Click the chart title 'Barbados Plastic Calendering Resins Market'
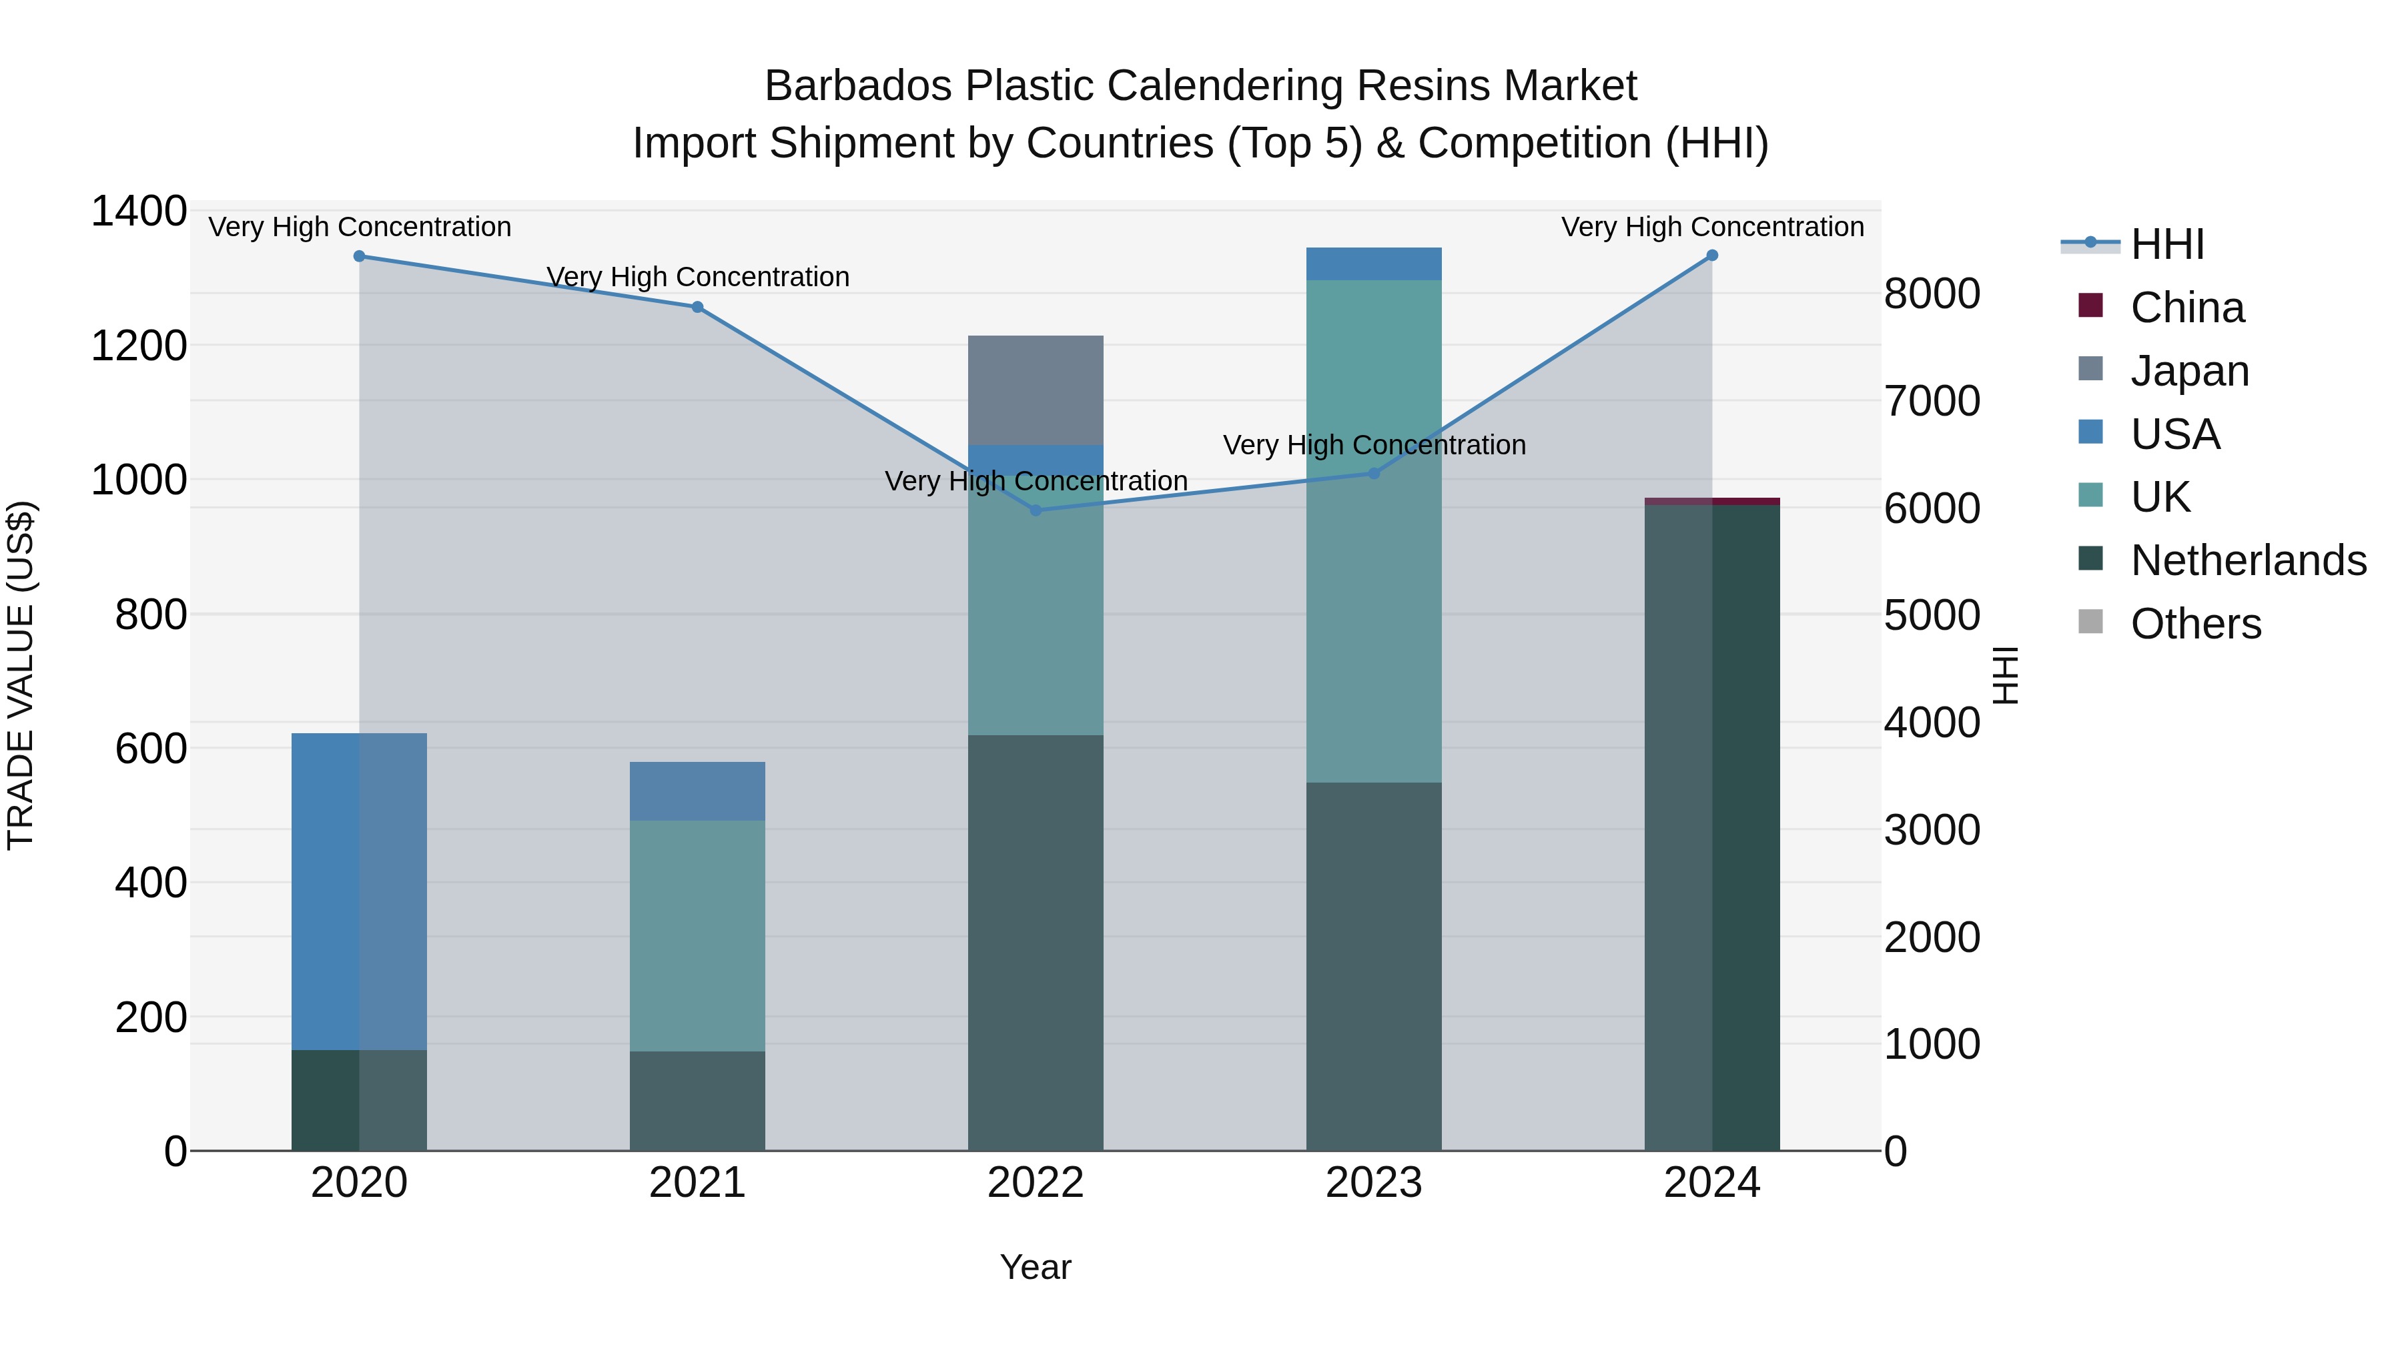The height and width of the screenshot is (1351, 2402). (1200, 86)
